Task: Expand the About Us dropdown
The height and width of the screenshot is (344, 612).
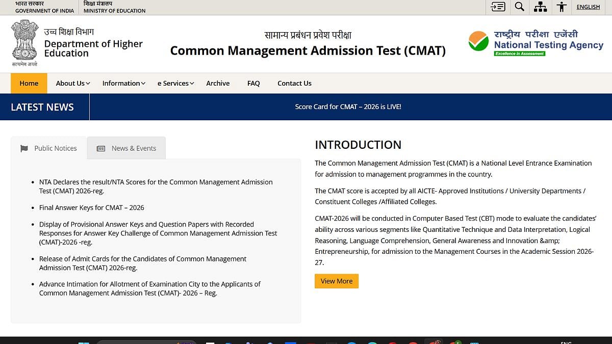Action: 72,83
